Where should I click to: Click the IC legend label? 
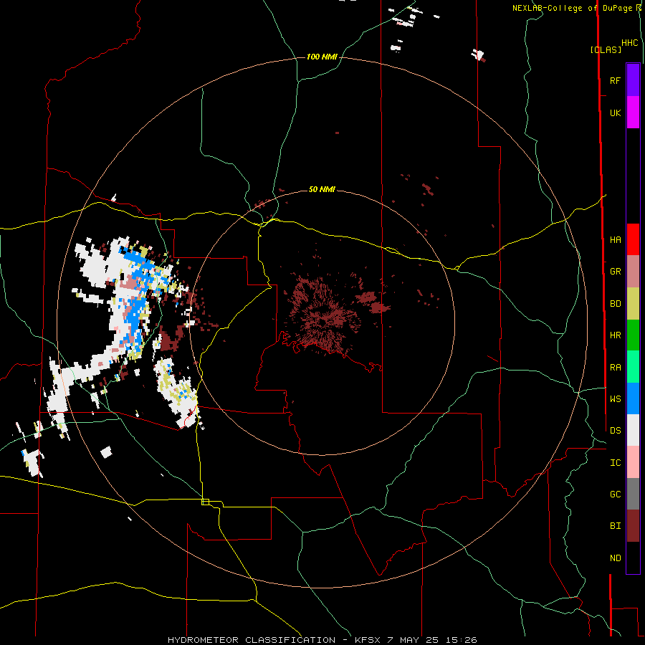click(615, 463)
